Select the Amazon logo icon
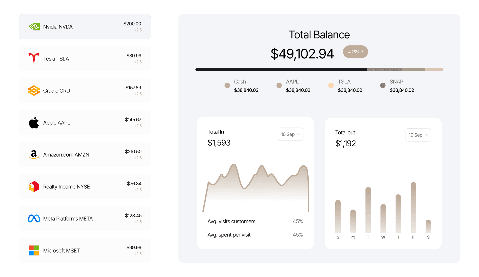 34,155
